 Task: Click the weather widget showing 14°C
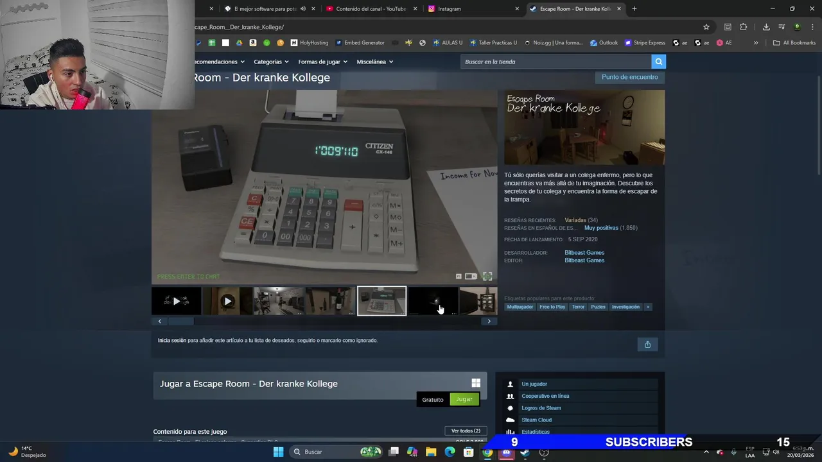[x=27, y=452]
